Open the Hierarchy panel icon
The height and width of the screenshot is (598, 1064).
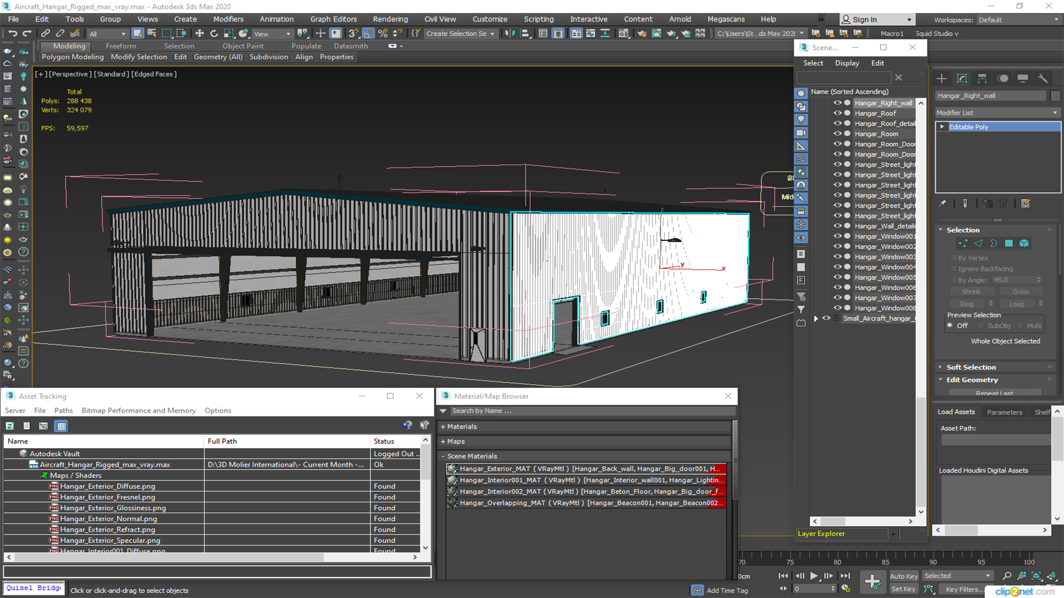982,79
